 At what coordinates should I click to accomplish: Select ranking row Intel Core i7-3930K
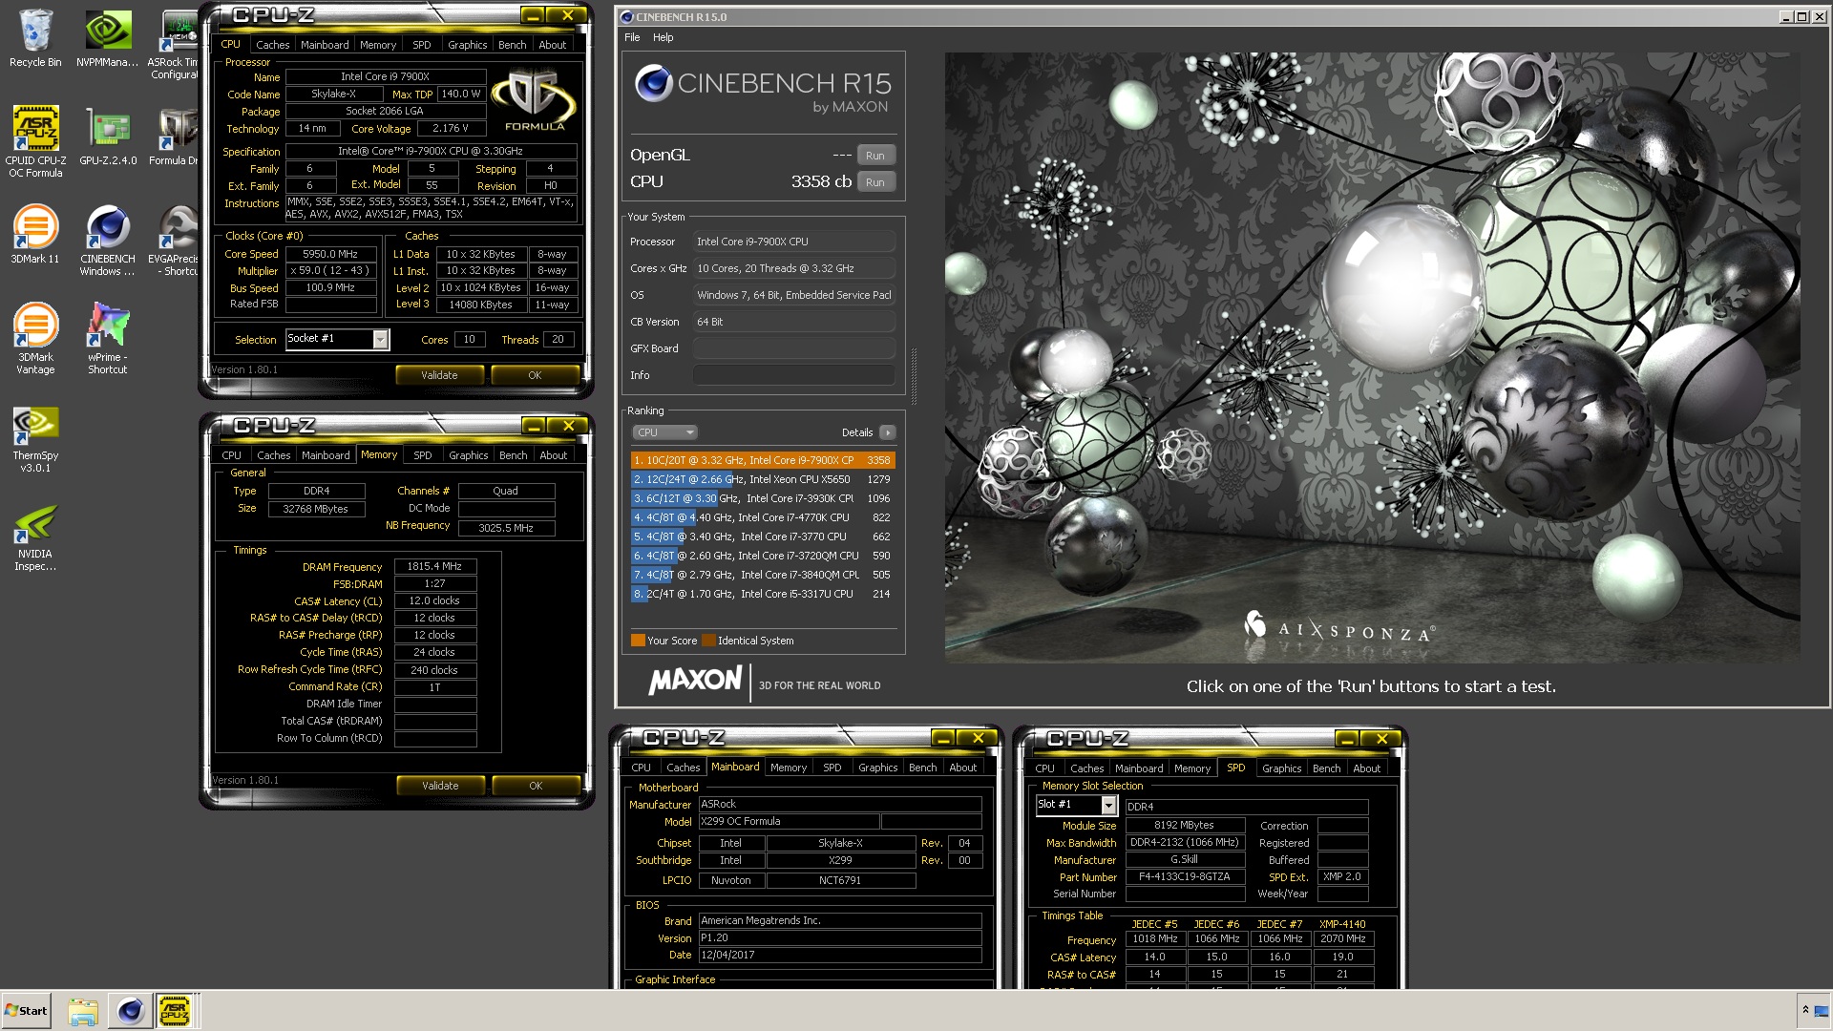click(763, 498)
